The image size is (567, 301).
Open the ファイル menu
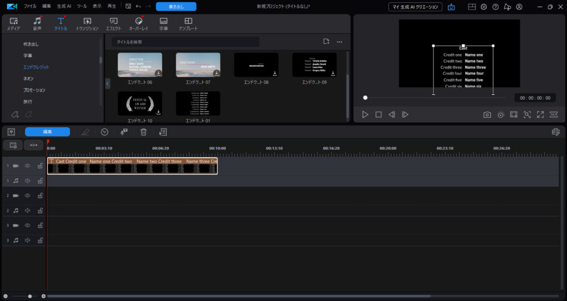coord(30,7)
